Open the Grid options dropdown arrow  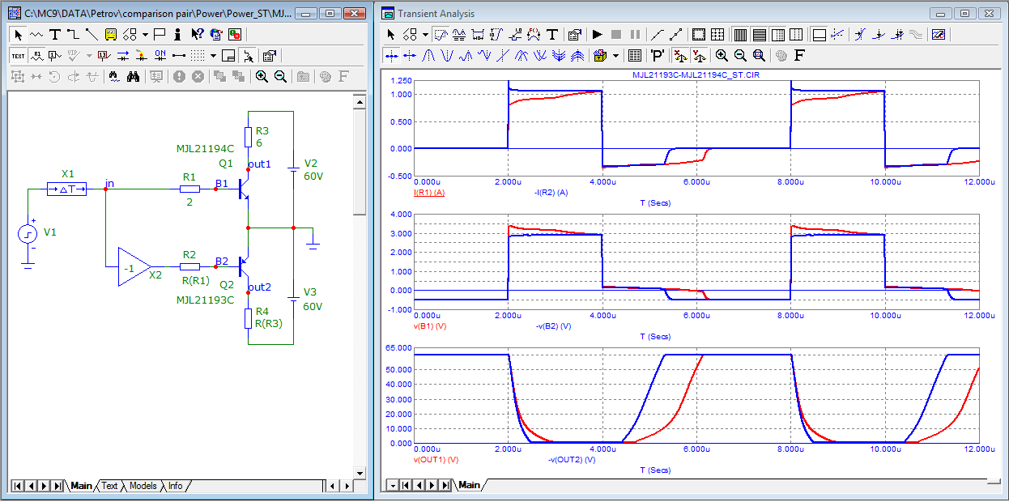(x=214, y=56)
